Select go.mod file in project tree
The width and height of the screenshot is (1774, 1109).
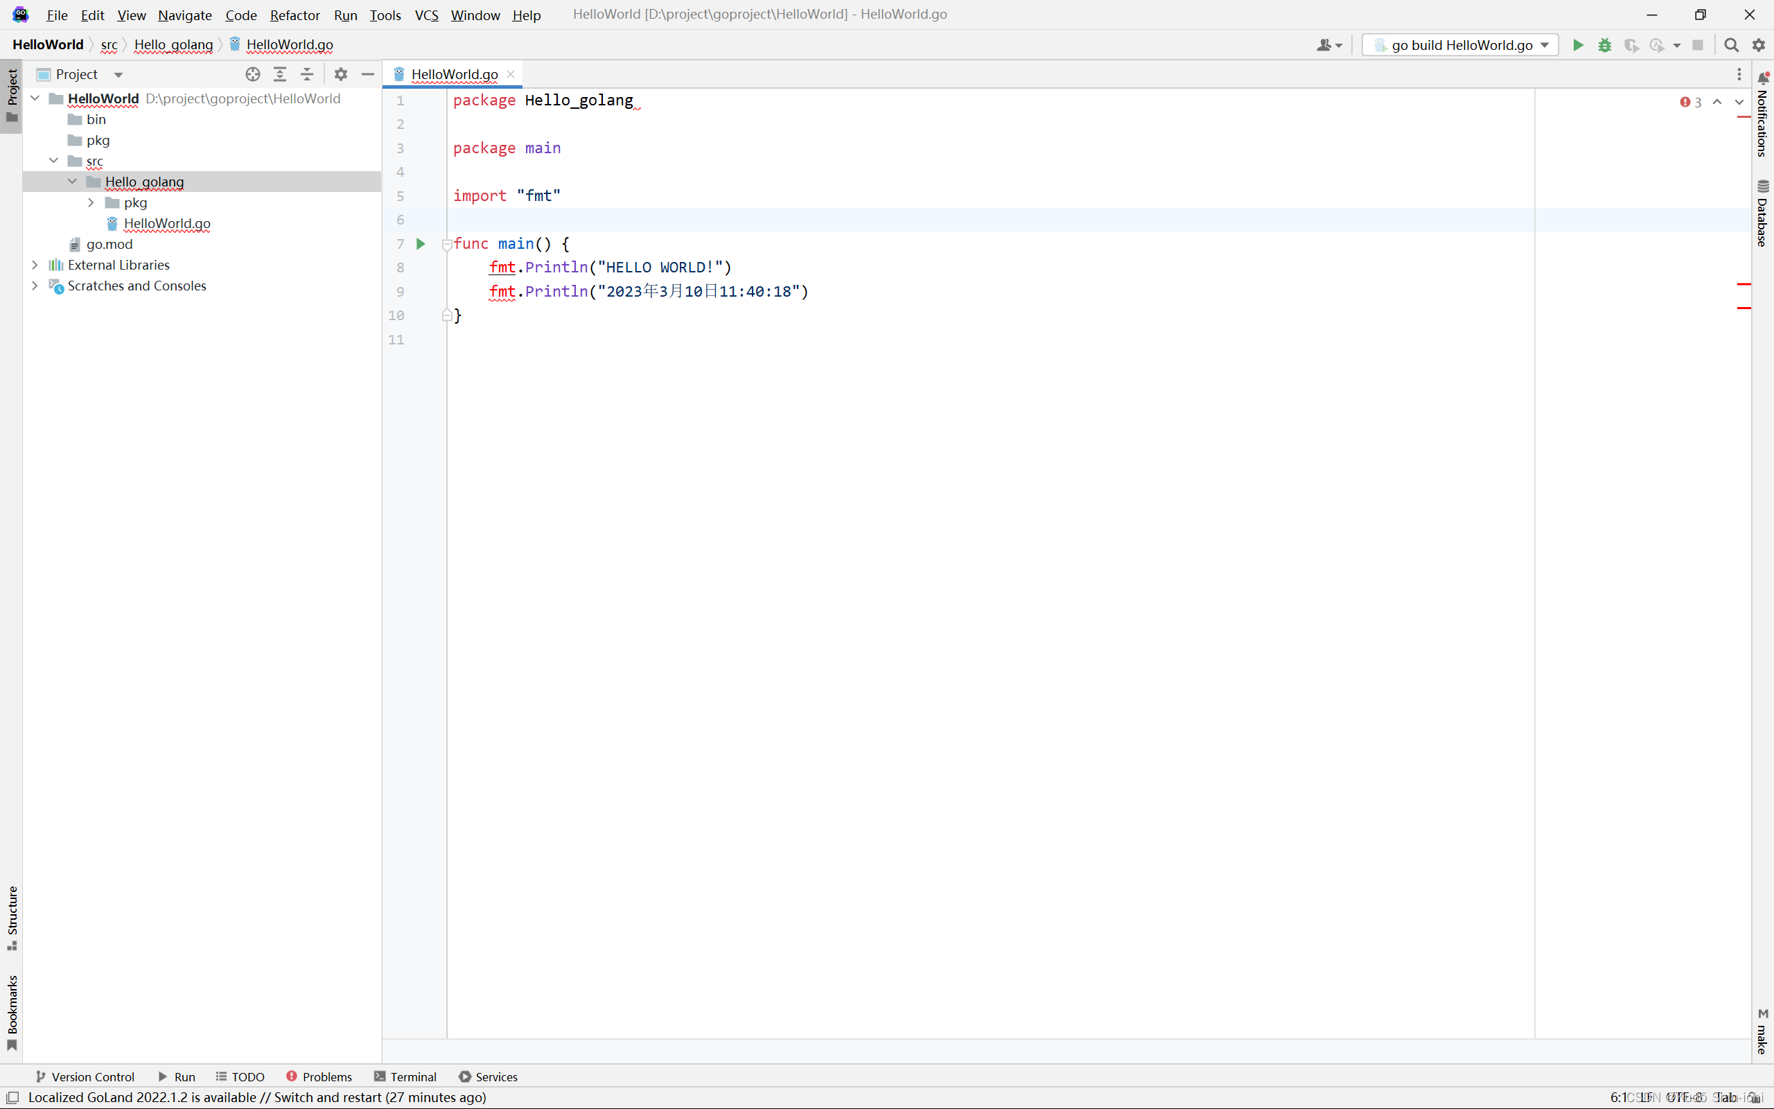tap(109, 244)
